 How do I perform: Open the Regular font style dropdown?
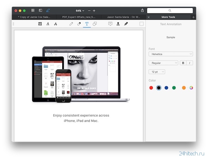pyautogui.click(x=163, y=63)
